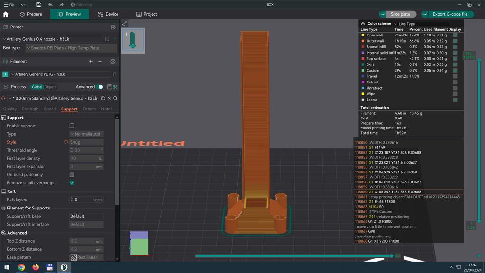The height and width of the screenshot is (273, 485).
Task: Open Filament settings via its gear icon
Action: tap(113, 61)
